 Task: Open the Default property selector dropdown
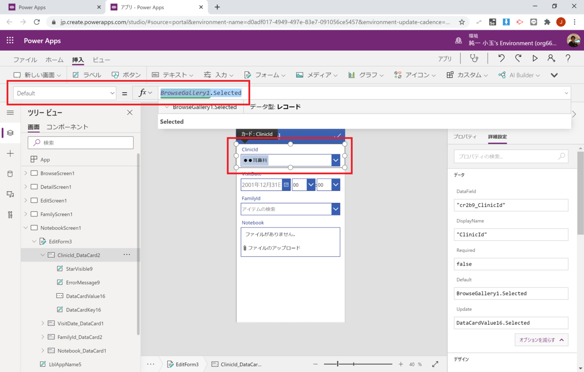pos(65,93)
